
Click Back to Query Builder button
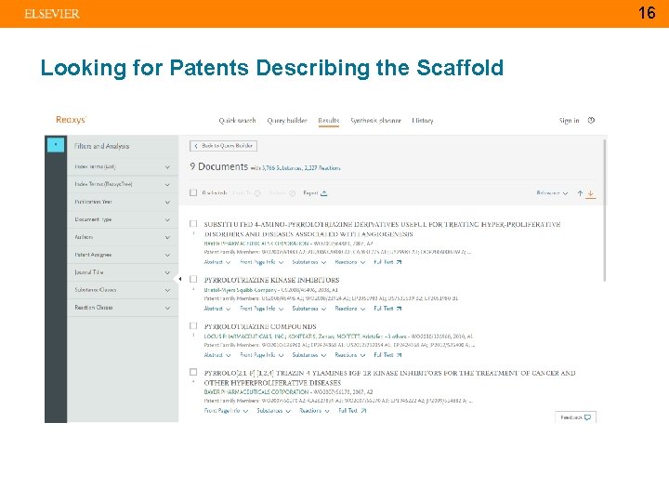[223, 146]
